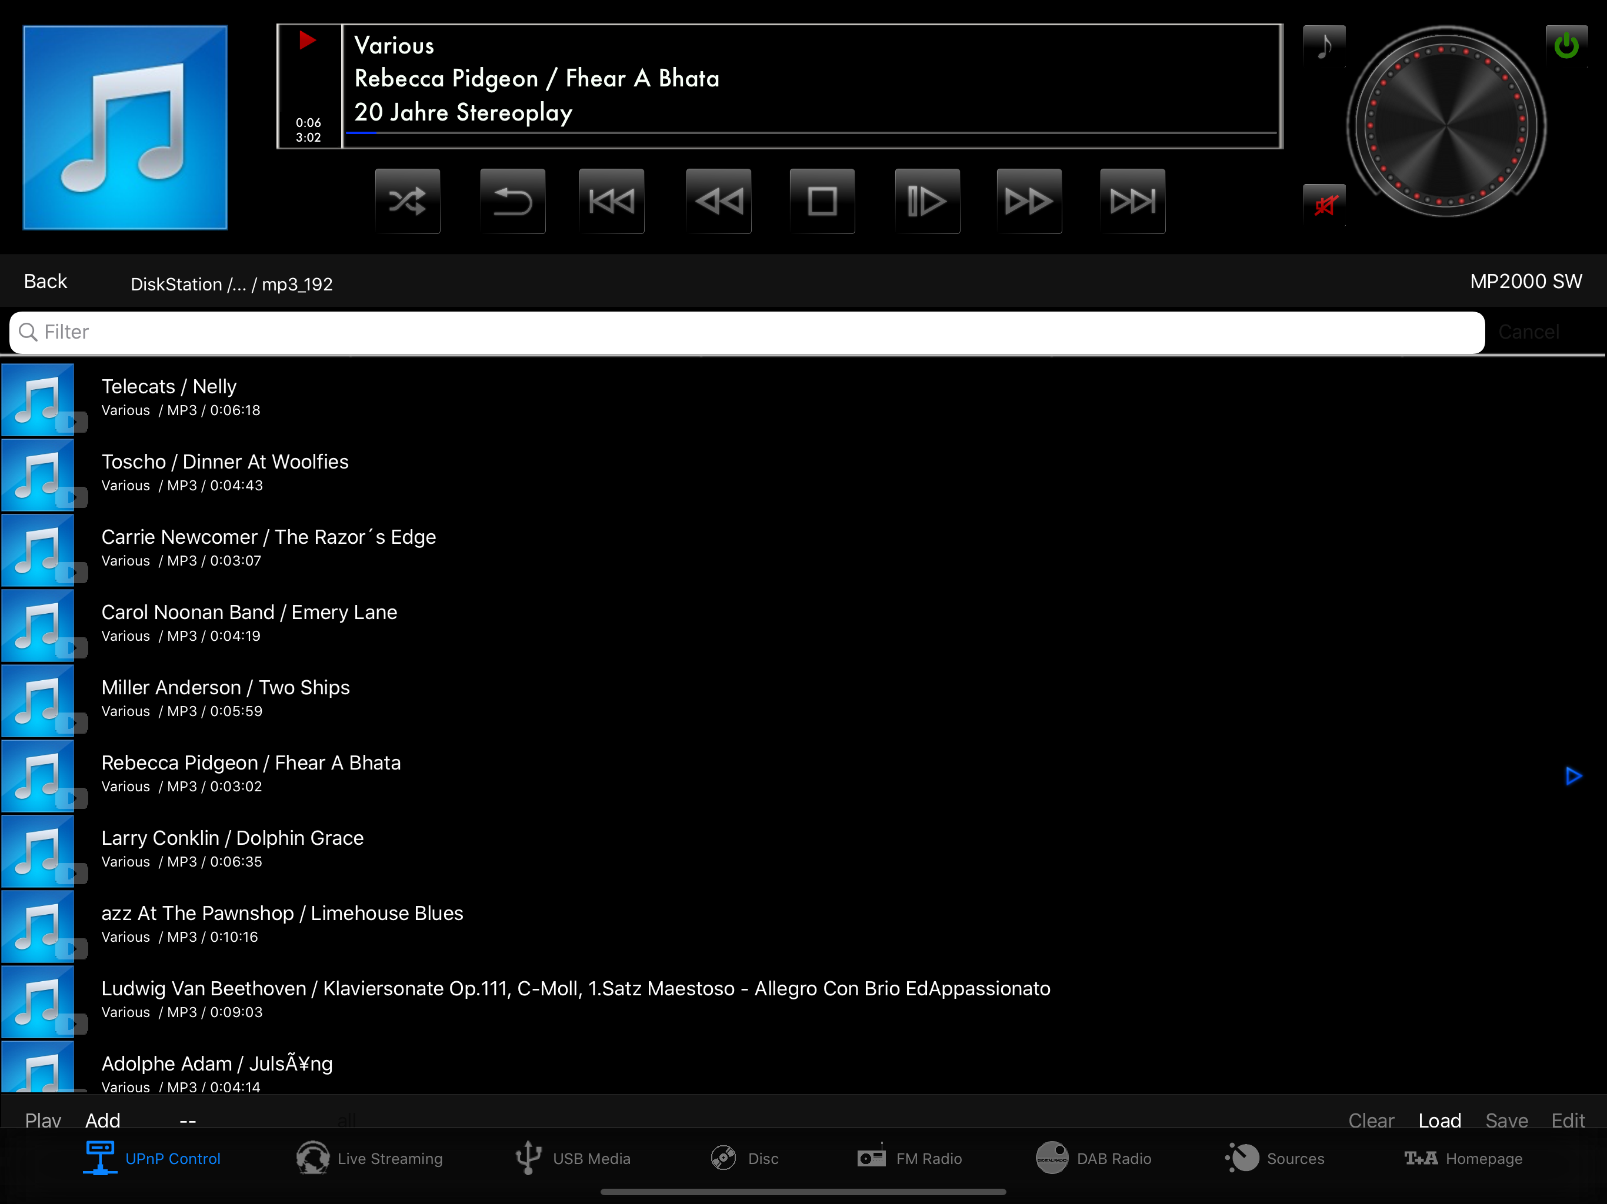Click the Beethoven track thumbnail icon
This screenshot has width=1607, height=1204.
coord(38,1001)
